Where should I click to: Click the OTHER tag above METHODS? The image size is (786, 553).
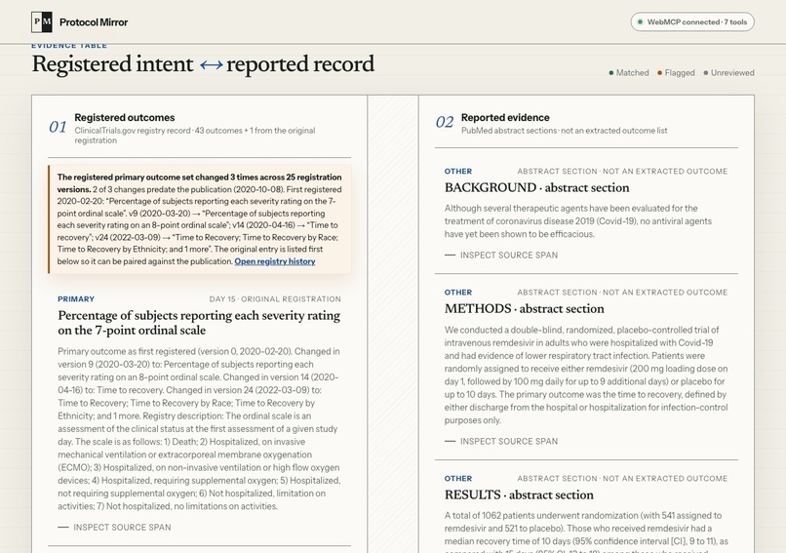point(458,293)
